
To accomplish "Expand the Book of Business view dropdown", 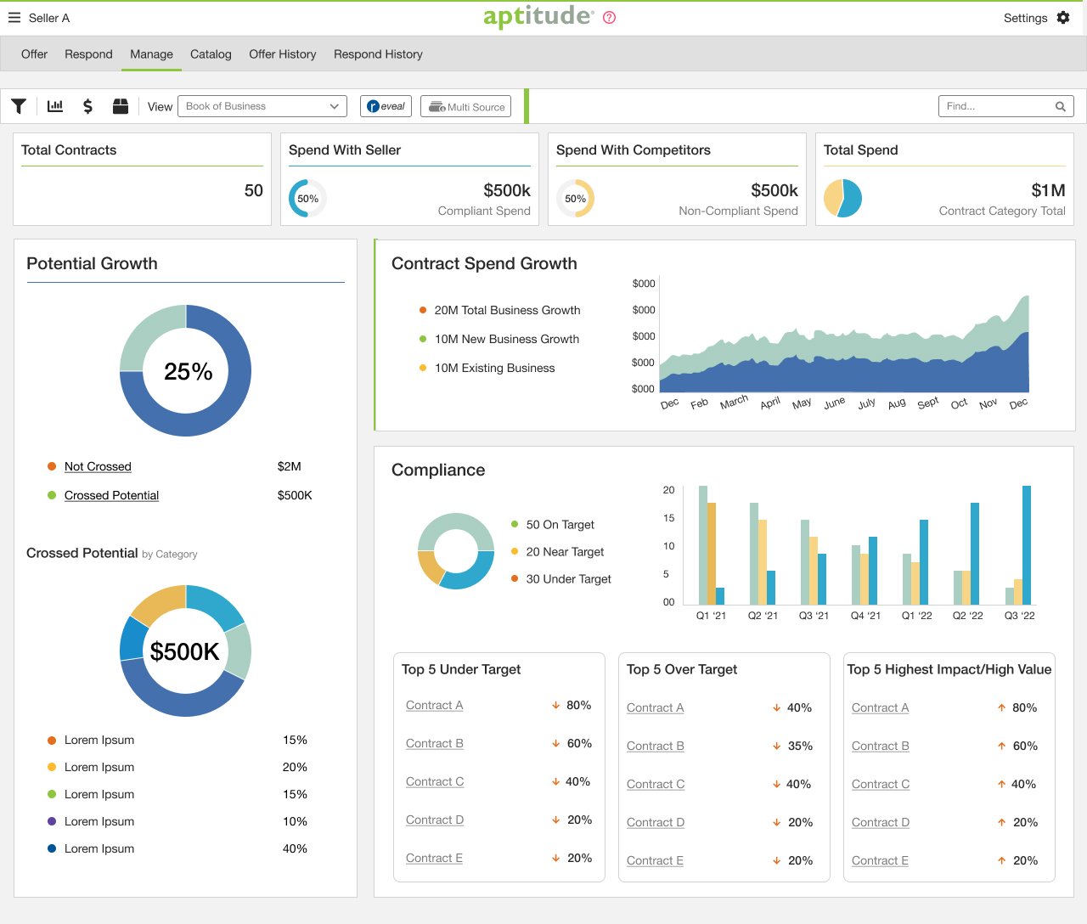I will [262, 106].
